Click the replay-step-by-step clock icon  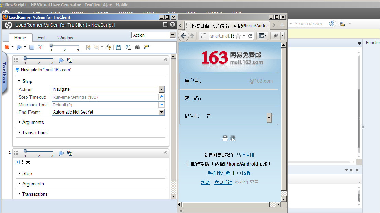(x=88, y=47)
